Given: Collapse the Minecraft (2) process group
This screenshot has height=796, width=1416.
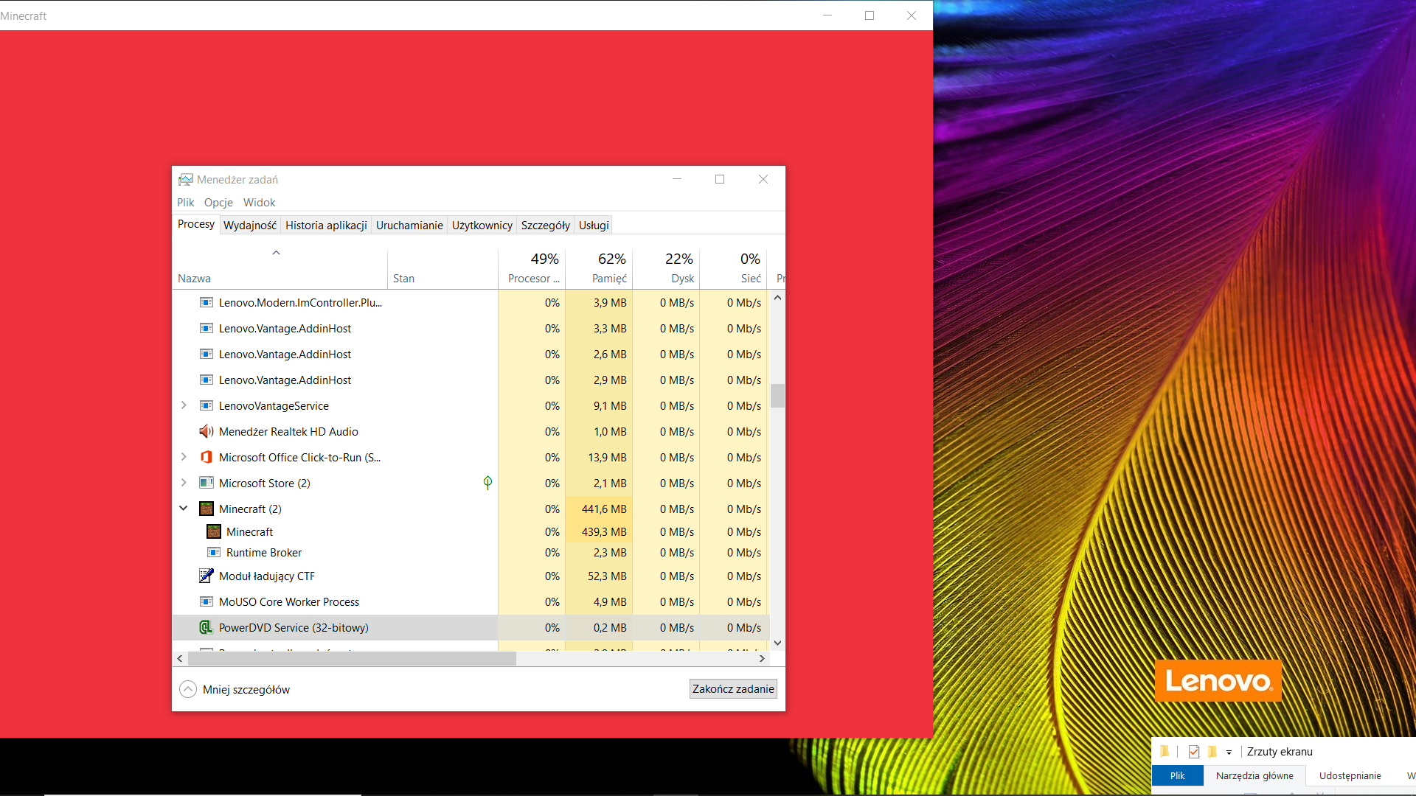Looking at the screenshot, I should pyautogui.click(x=184, y=509).
